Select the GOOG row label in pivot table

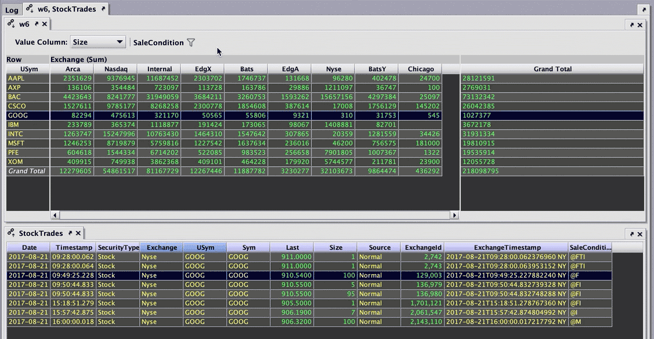pyautogui.click(x=28, y=115)
